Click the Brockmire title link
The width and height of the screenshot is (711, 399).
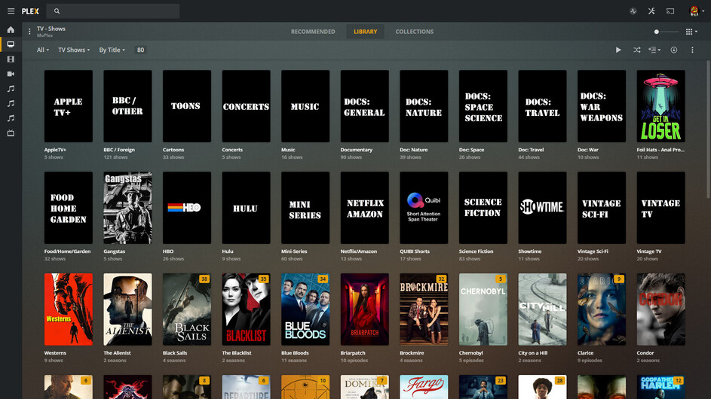(412, 353)
